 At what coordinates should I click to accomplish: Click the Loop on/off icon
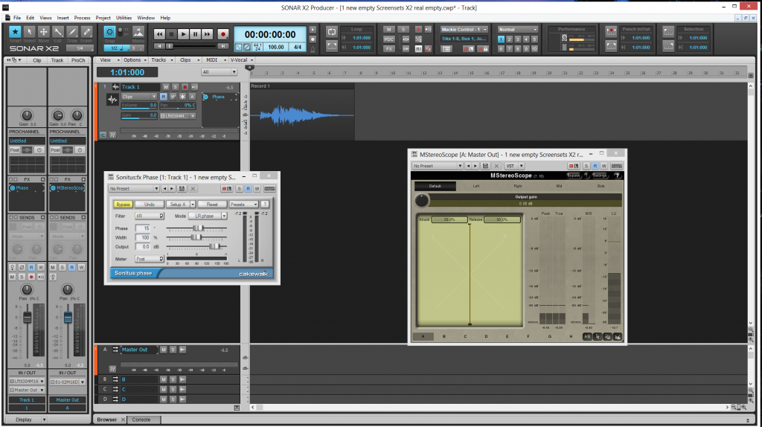331,30
